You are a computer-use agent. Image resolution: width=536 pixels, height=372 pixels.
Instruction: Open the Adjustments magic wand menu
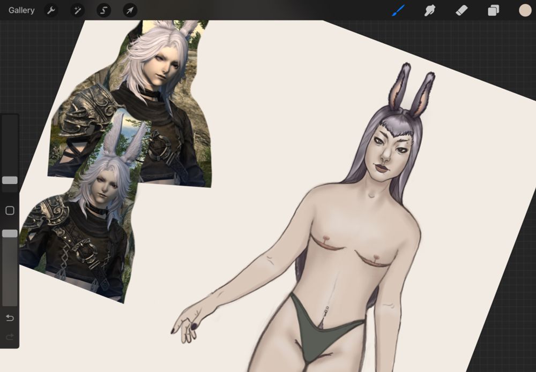[77, 11]
